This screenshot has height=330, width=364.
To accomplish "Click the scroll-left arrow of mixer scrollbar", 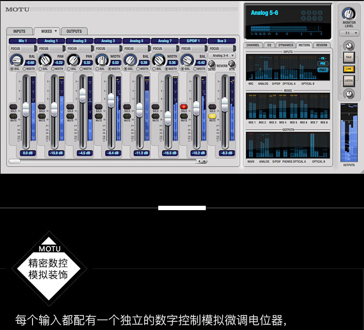I will point(199,161).
